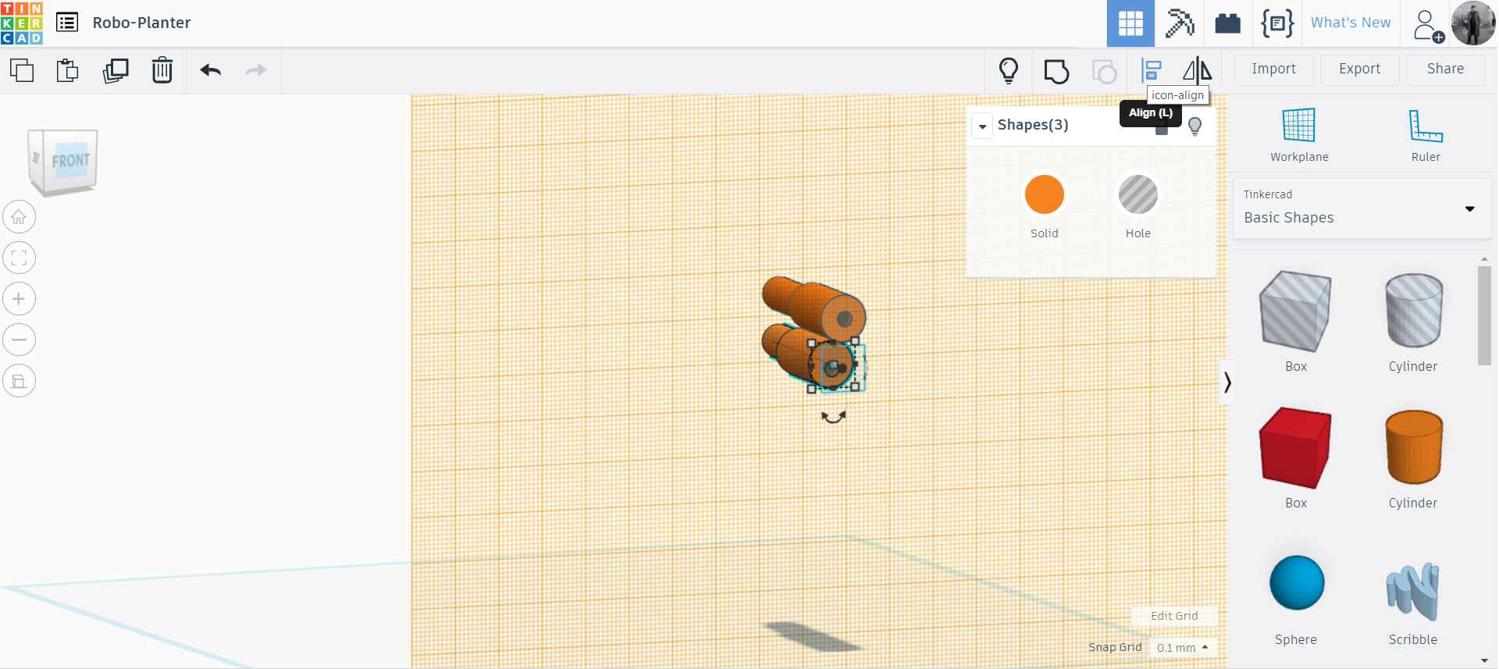The height and width of the screenshot is (669, 1499).
Task: Open the Snap Grid 0.1 mm dropdown
Action: [1183, 648]
